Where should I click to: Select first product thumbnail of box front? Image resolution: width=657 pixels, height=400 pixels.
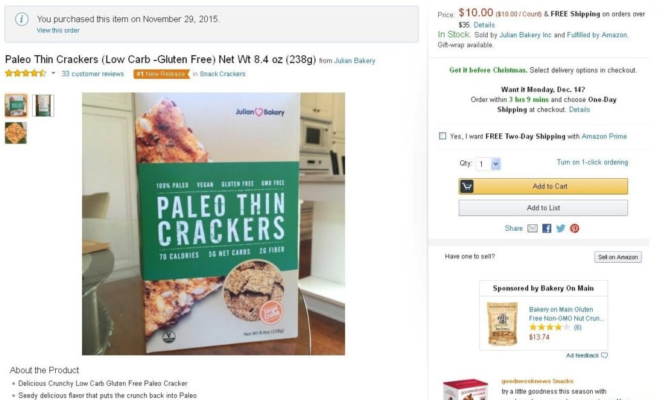tap(16, 105)
